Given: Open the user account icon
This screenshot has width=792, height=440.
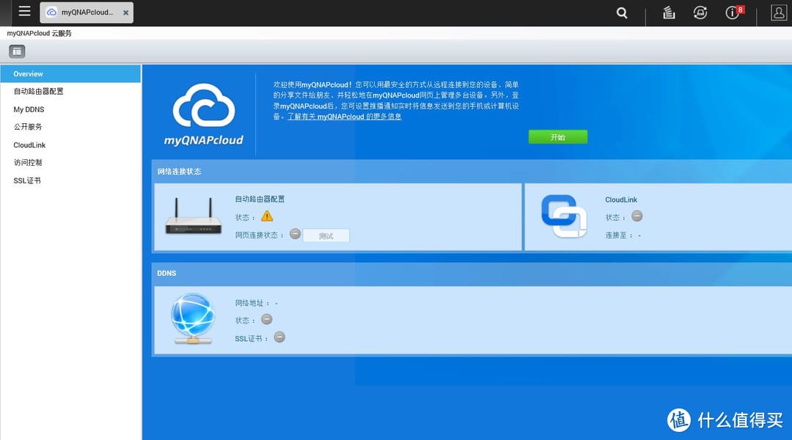Looking at the screenshot, I should tap(777, 12).
